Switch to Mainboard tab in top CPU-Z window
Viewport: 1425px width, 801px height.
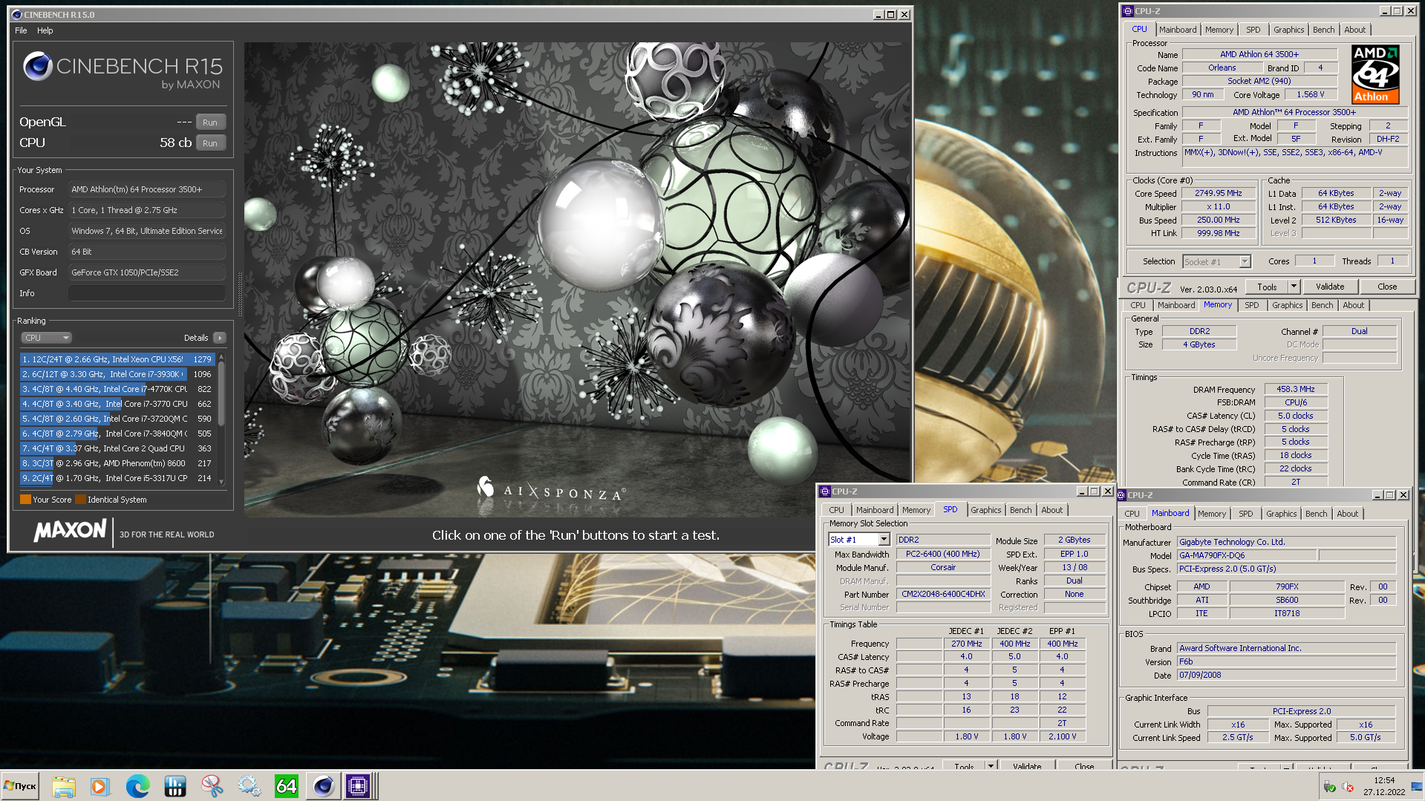click(x=1178, y=30)
